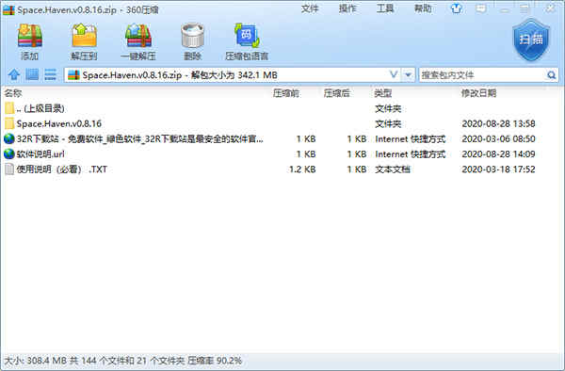565x371 pixels.
Task: Click the 扫描 shield scan button
Action: (x=531, y=40)
